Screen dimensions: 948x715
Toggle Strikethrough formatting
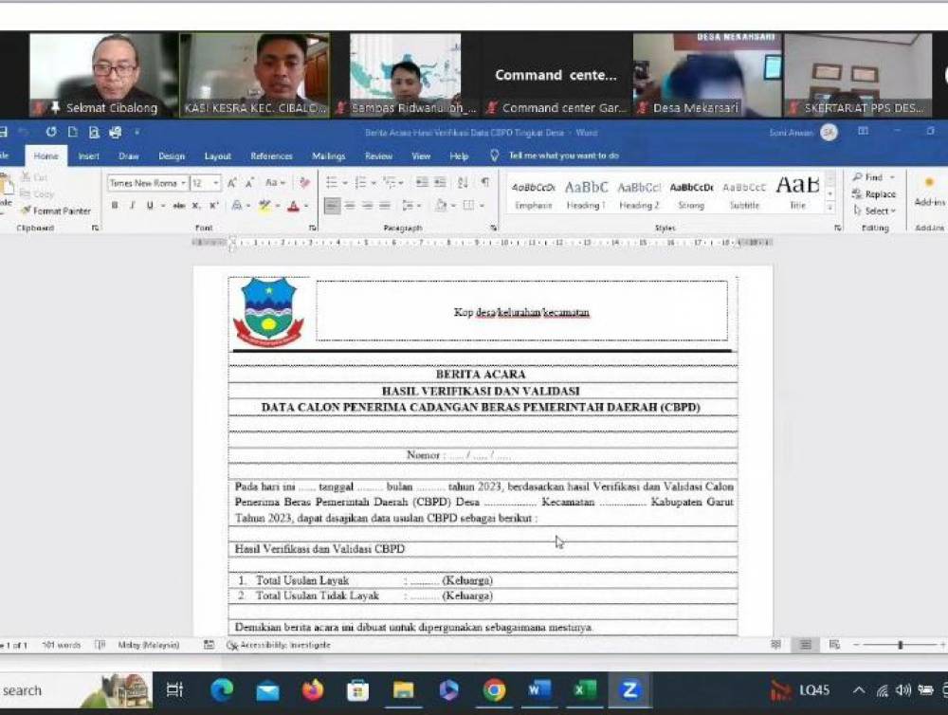click(x=179, y=206)
